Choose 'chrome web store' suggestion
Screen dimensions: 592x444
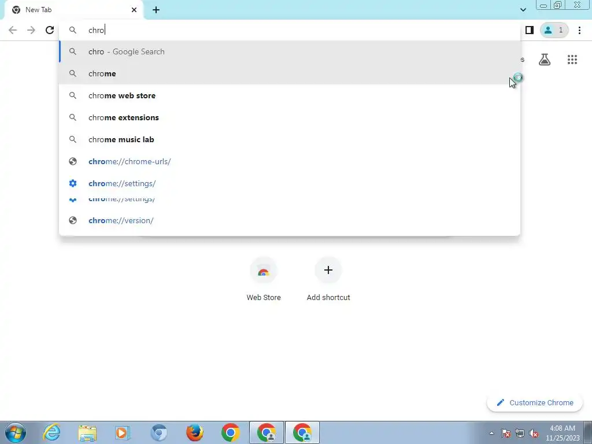click(x=290, y=95)
